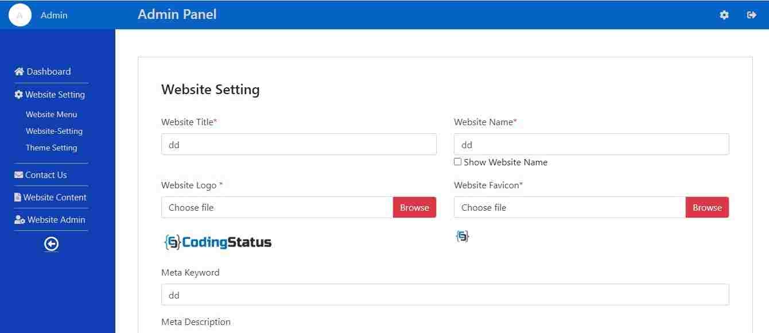Open settings via the top-right gear icon
The height and width of the screenshot is (333, 769).
click(724, 15)
